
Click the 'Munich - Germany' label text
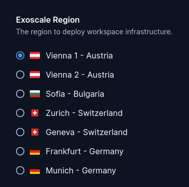point(81,171)
